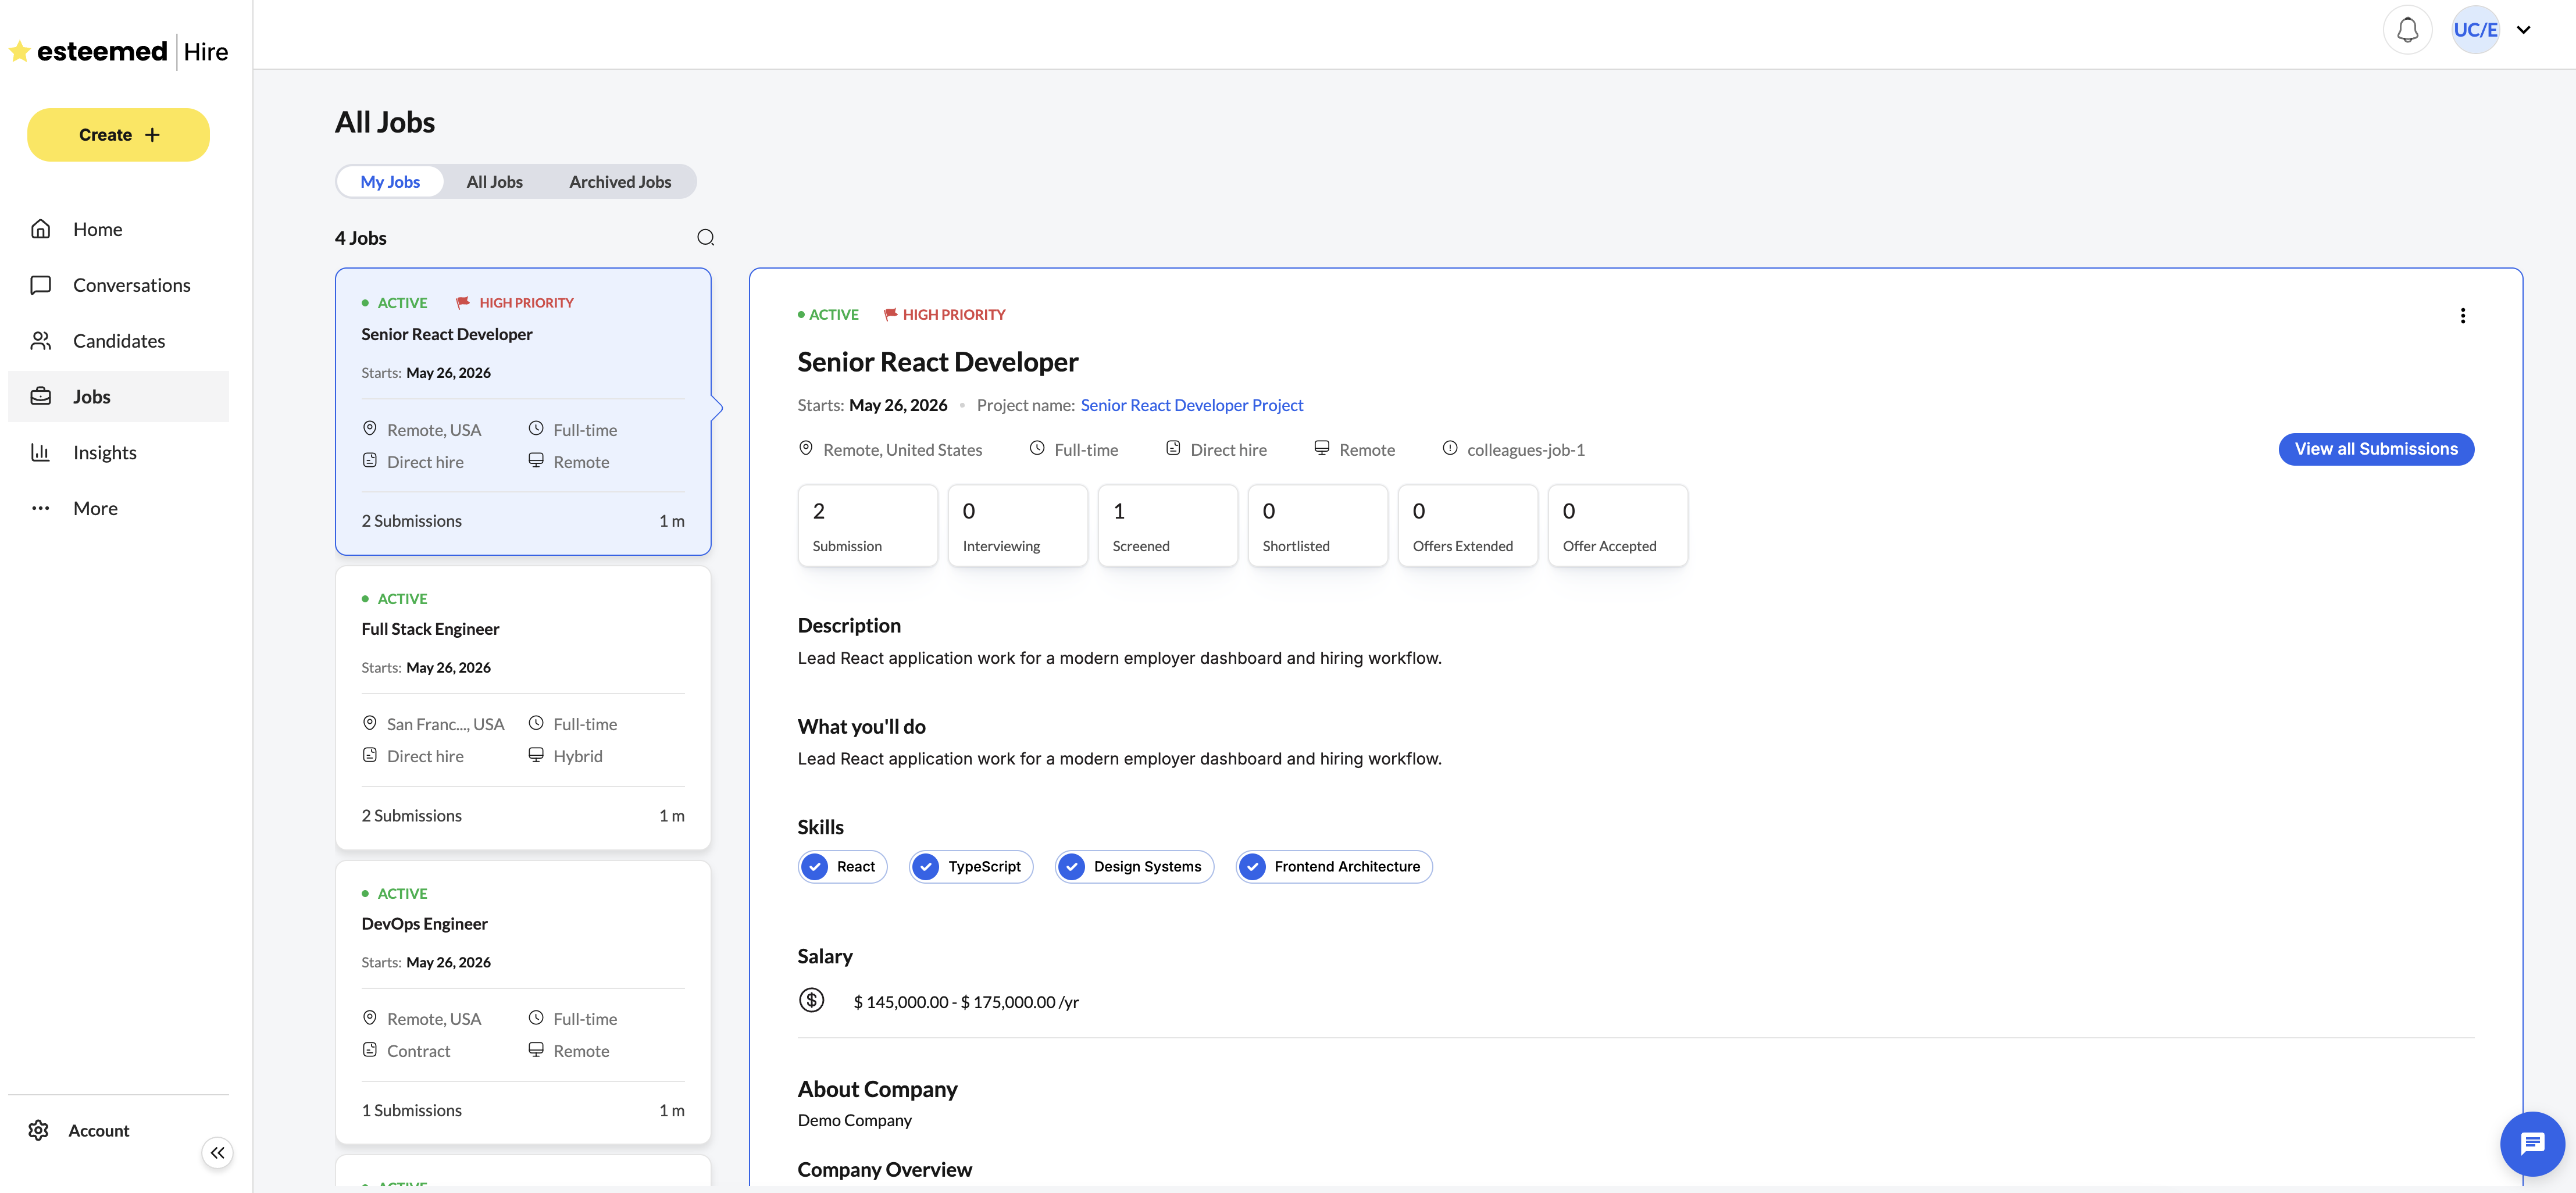2576x1193 pixels.
Task: Click the HIGH PRIORITY flag on the job card
Action: [463, 303]
